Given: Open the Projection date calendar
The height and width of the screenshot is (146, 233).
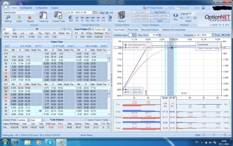Looking at the screenshot, I should point(213,35).
